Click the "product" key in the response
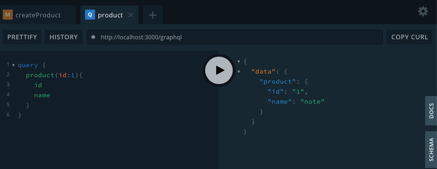The height and width of the screenshot is (169, 437). point(277,82)
